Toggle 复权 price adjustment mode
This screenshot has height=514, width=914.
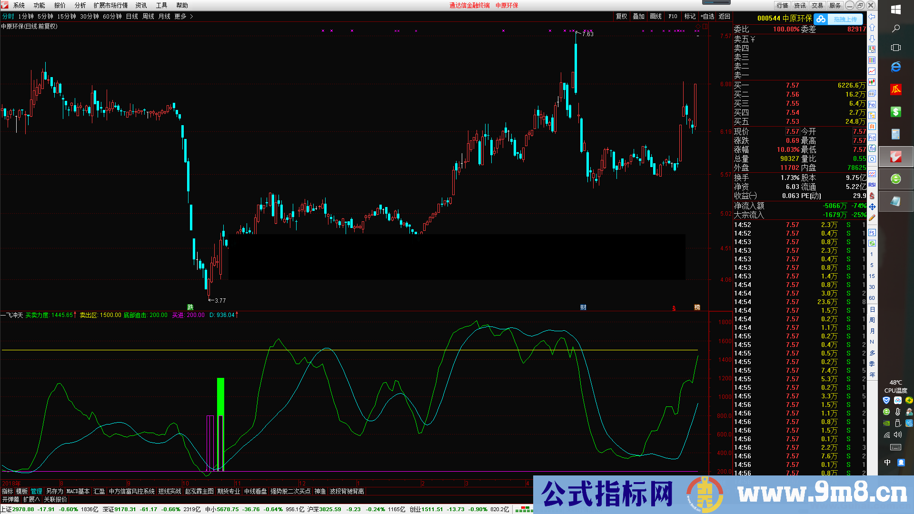[x=621, y=16]
